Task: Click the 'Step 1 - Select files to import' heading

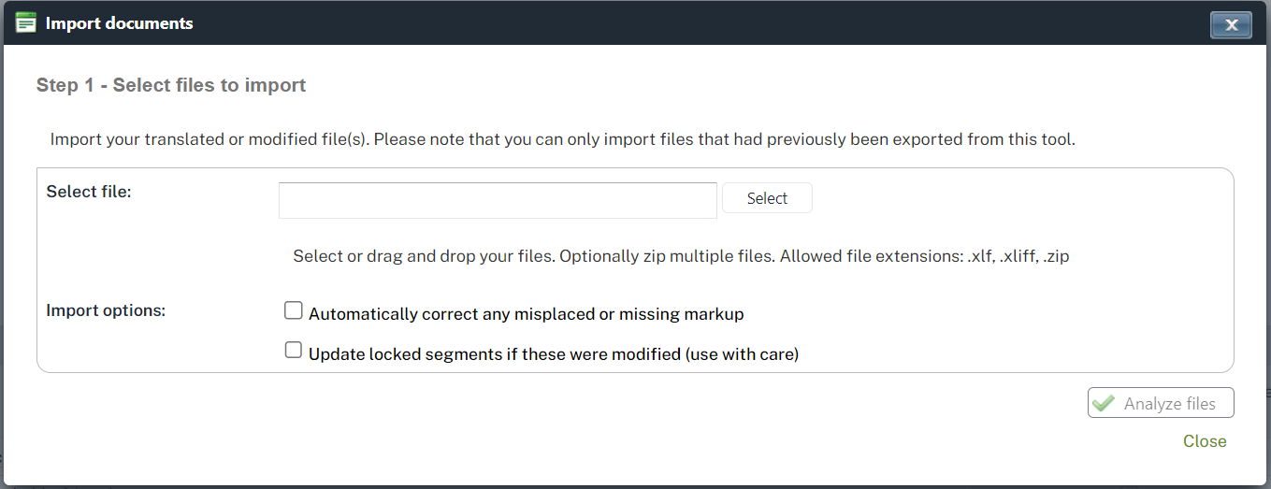Action: point(171,85)
